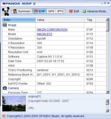Viewport: 111px width, 119px height.
Task: Click the table vertical scrollbar thumb
Action: pyautogui.click(x=107, y=26)
